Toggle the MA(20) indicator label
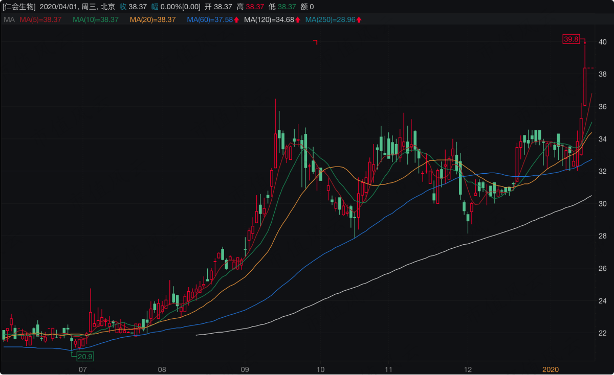Image resolution: width=614 pixels, height=375 pixels. [153, 19]
